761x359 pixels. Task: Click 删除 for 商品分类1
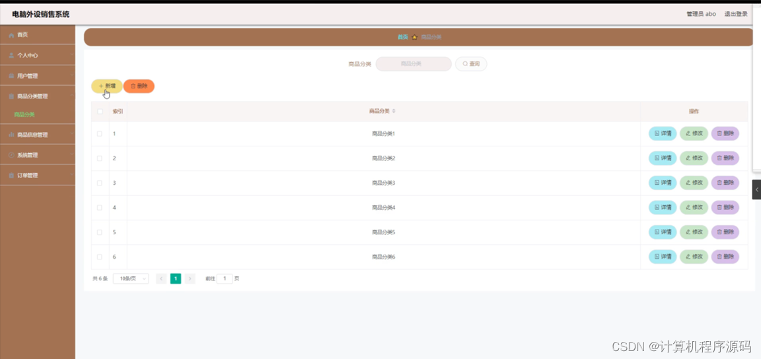click(x=725, y=133)
